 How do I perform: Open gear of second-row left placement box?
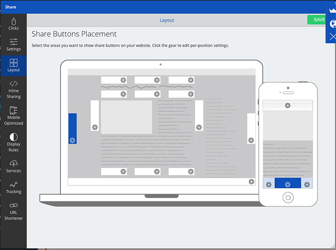[x=123, y=94]
